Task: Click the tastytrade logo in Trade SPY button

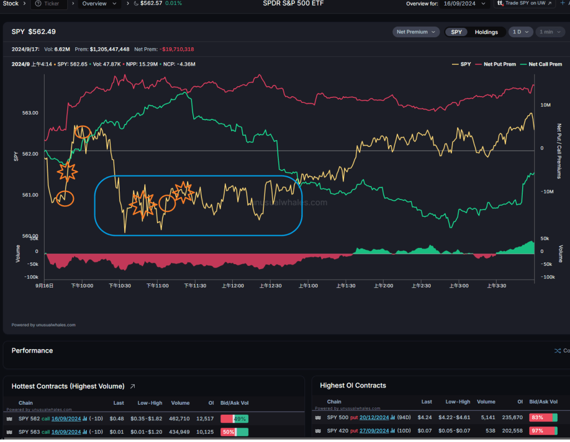Action: pyautogui.click(x=500, y=4)
